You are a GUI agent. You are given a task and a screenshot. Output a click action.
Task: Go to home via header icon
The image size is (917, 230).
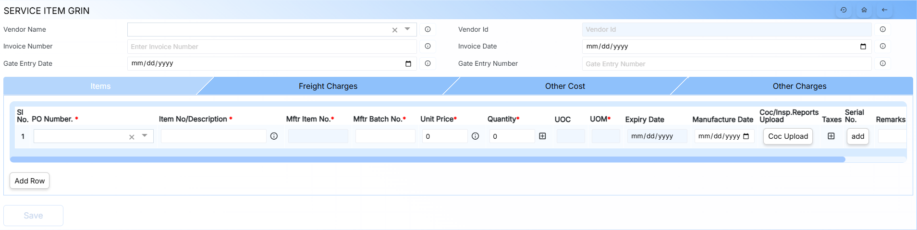click(864, 10)
